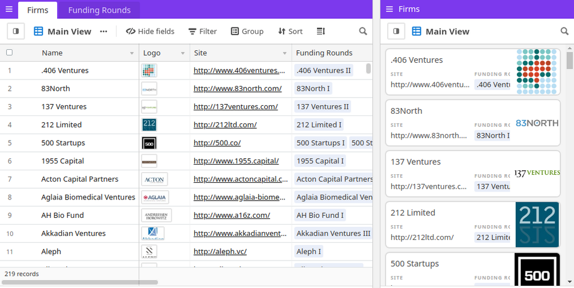Viewport: 574px width, 288px height.
Task: Follow link http://137ventures.com/
Action: (x=236, y=107)
